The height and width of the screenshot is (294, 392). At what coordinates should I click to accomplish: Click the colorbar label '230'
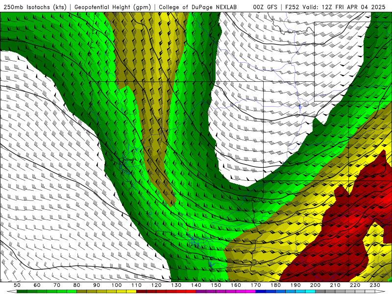click(x=375, y=285)
